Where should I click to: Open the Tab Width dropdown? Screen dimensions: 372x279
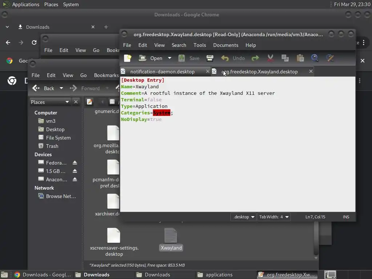[274, 217]
